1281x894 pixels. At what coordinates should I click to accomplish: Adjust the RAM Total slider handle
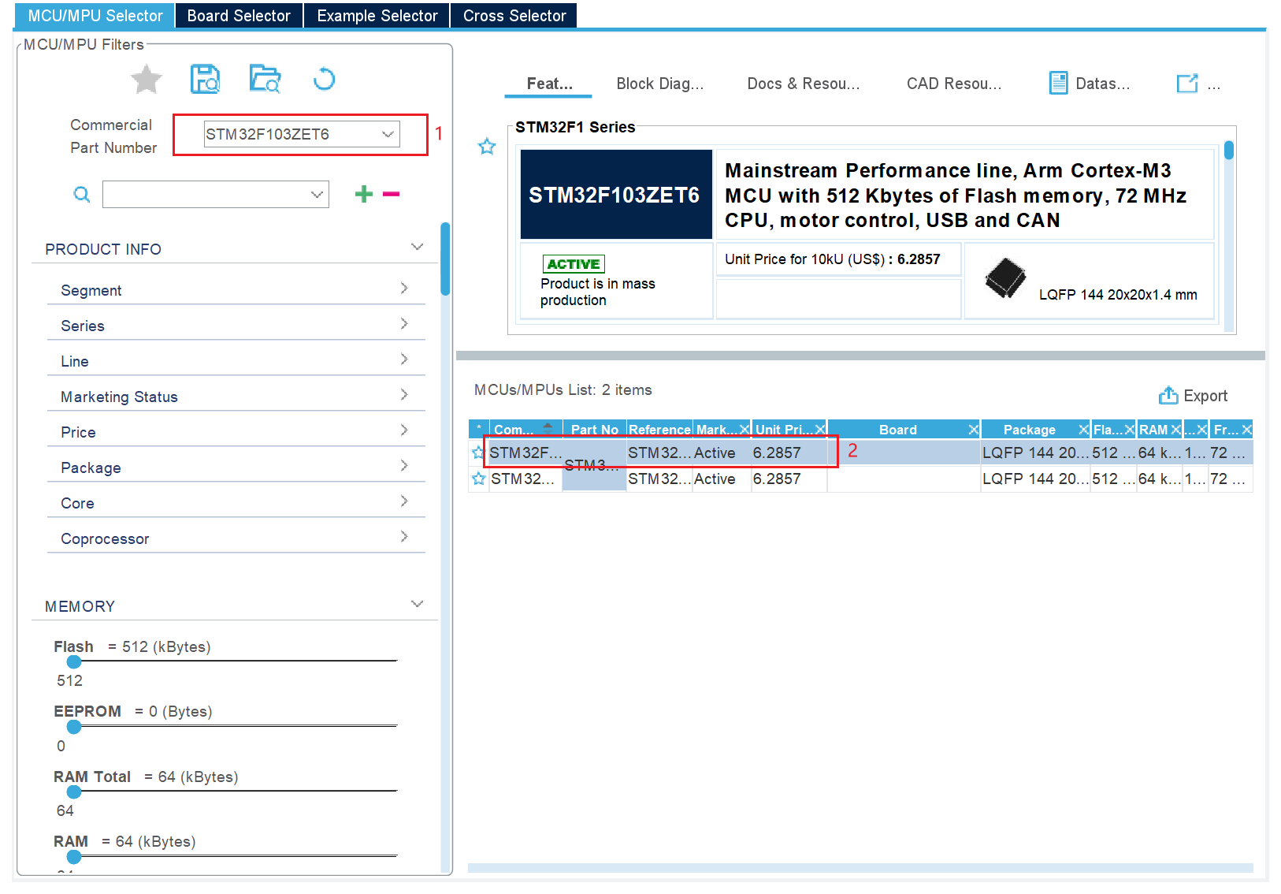74,792
